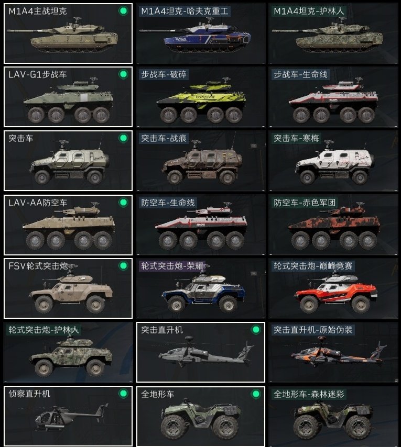
Task: Choose the 步战车-生命线 skin
Action: coord(333,97)
